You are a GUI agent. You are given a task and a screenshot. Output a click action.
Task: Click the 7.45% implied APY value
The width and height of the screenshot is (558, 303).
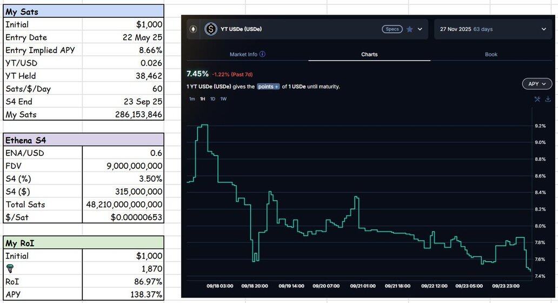point(197,74)
